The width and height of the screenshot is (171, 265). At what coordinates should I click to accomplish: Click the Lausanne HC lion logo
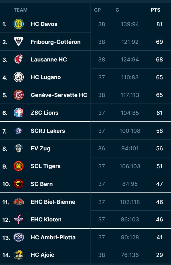tap(18, 59)
